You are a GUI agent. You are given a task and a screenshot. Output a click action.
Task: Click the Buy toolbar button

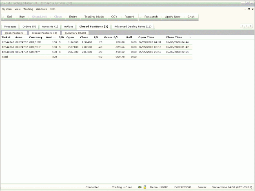[x=22, y=17]
